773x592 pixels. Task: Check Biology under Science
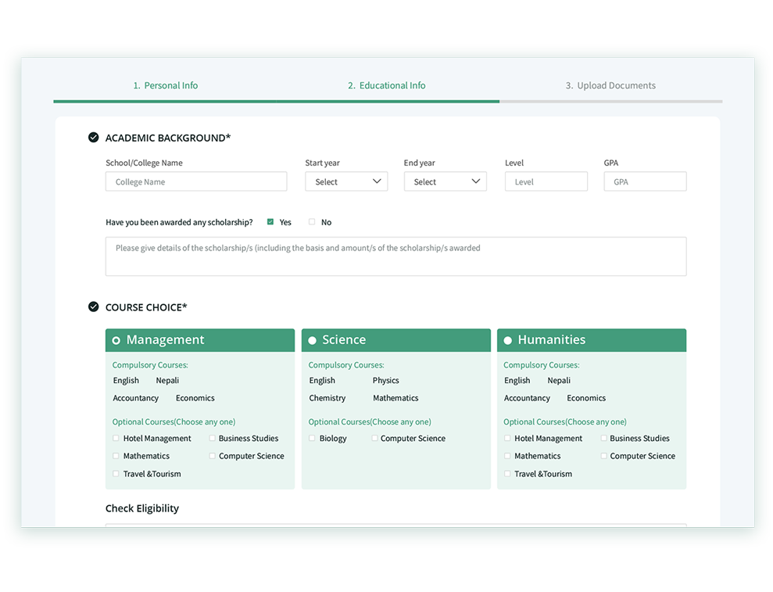[x=312, y=438]
